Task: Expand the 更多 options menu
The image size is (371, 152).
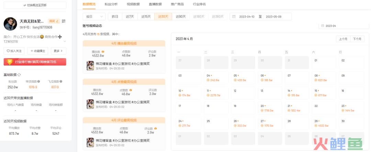Action: point(58,51)
